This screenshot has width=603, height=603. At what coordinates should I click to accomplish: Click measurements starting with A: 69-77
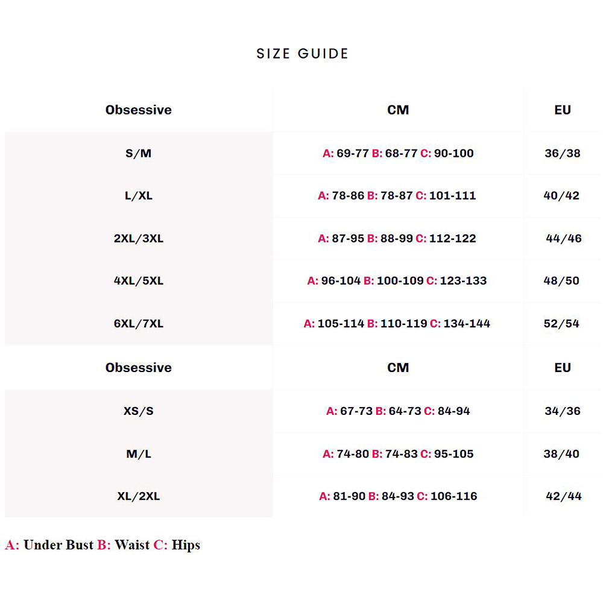click(398, 153)
